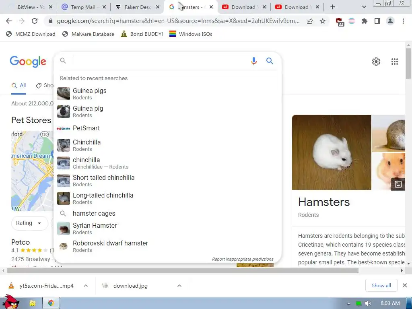Select chinchilla Chinchillidae suggestion
Viewport: 412px width, 309px height.
point(167,163)
